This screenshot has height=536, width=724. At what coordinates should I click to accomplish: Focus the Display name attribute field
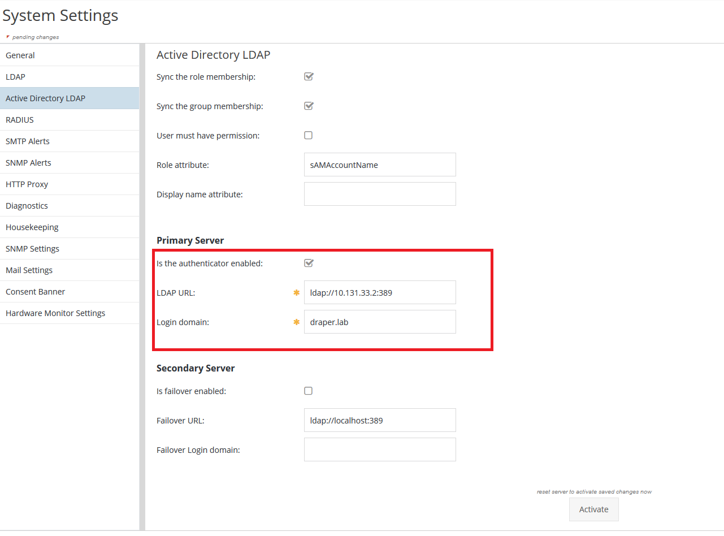pyautogui.click(x=380, y=194)
